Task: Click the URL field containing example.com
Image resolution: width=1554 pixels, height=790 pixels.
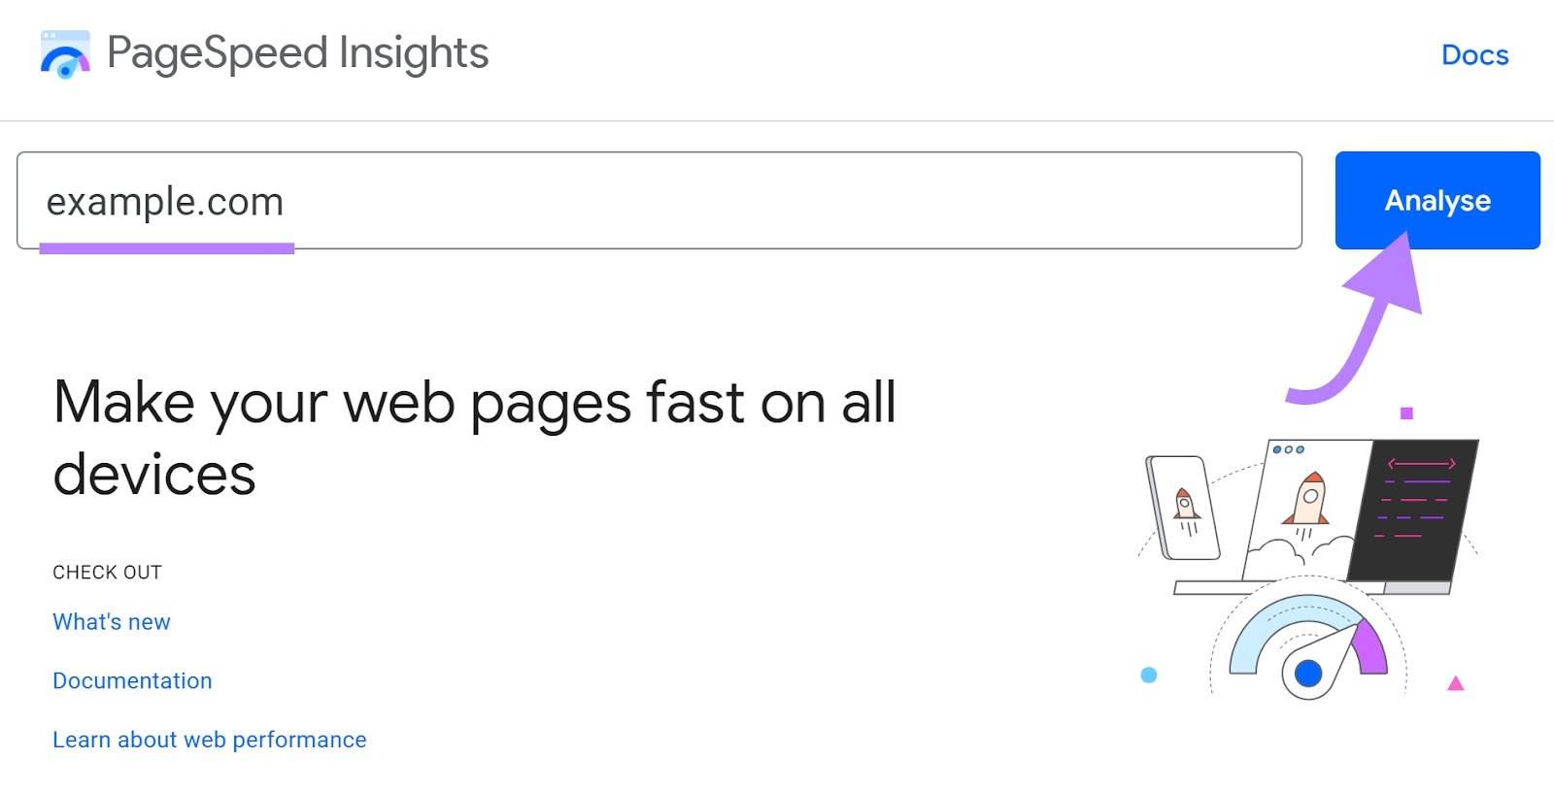Action: (x=659, y=201)
